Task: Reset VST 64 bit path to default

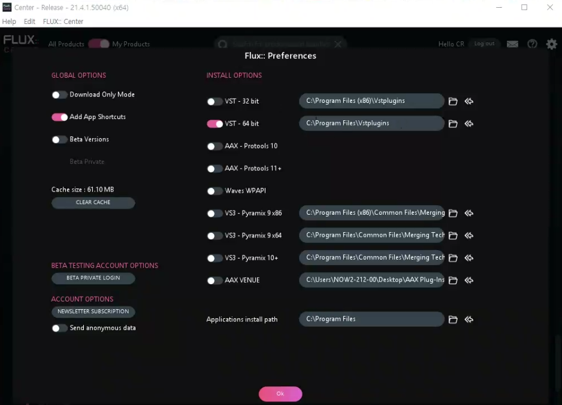Action: (x=469, y=123)
